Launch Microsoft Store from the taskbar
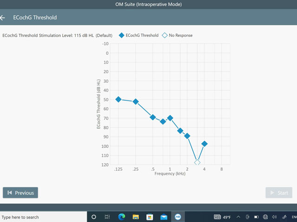Screen dimensions: 297x222 (149, 216)
